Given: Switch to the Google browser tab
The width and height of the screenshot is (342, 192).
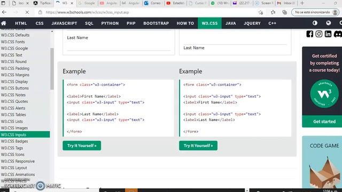Looking at the screenshot, I should [x=87, y=3].
